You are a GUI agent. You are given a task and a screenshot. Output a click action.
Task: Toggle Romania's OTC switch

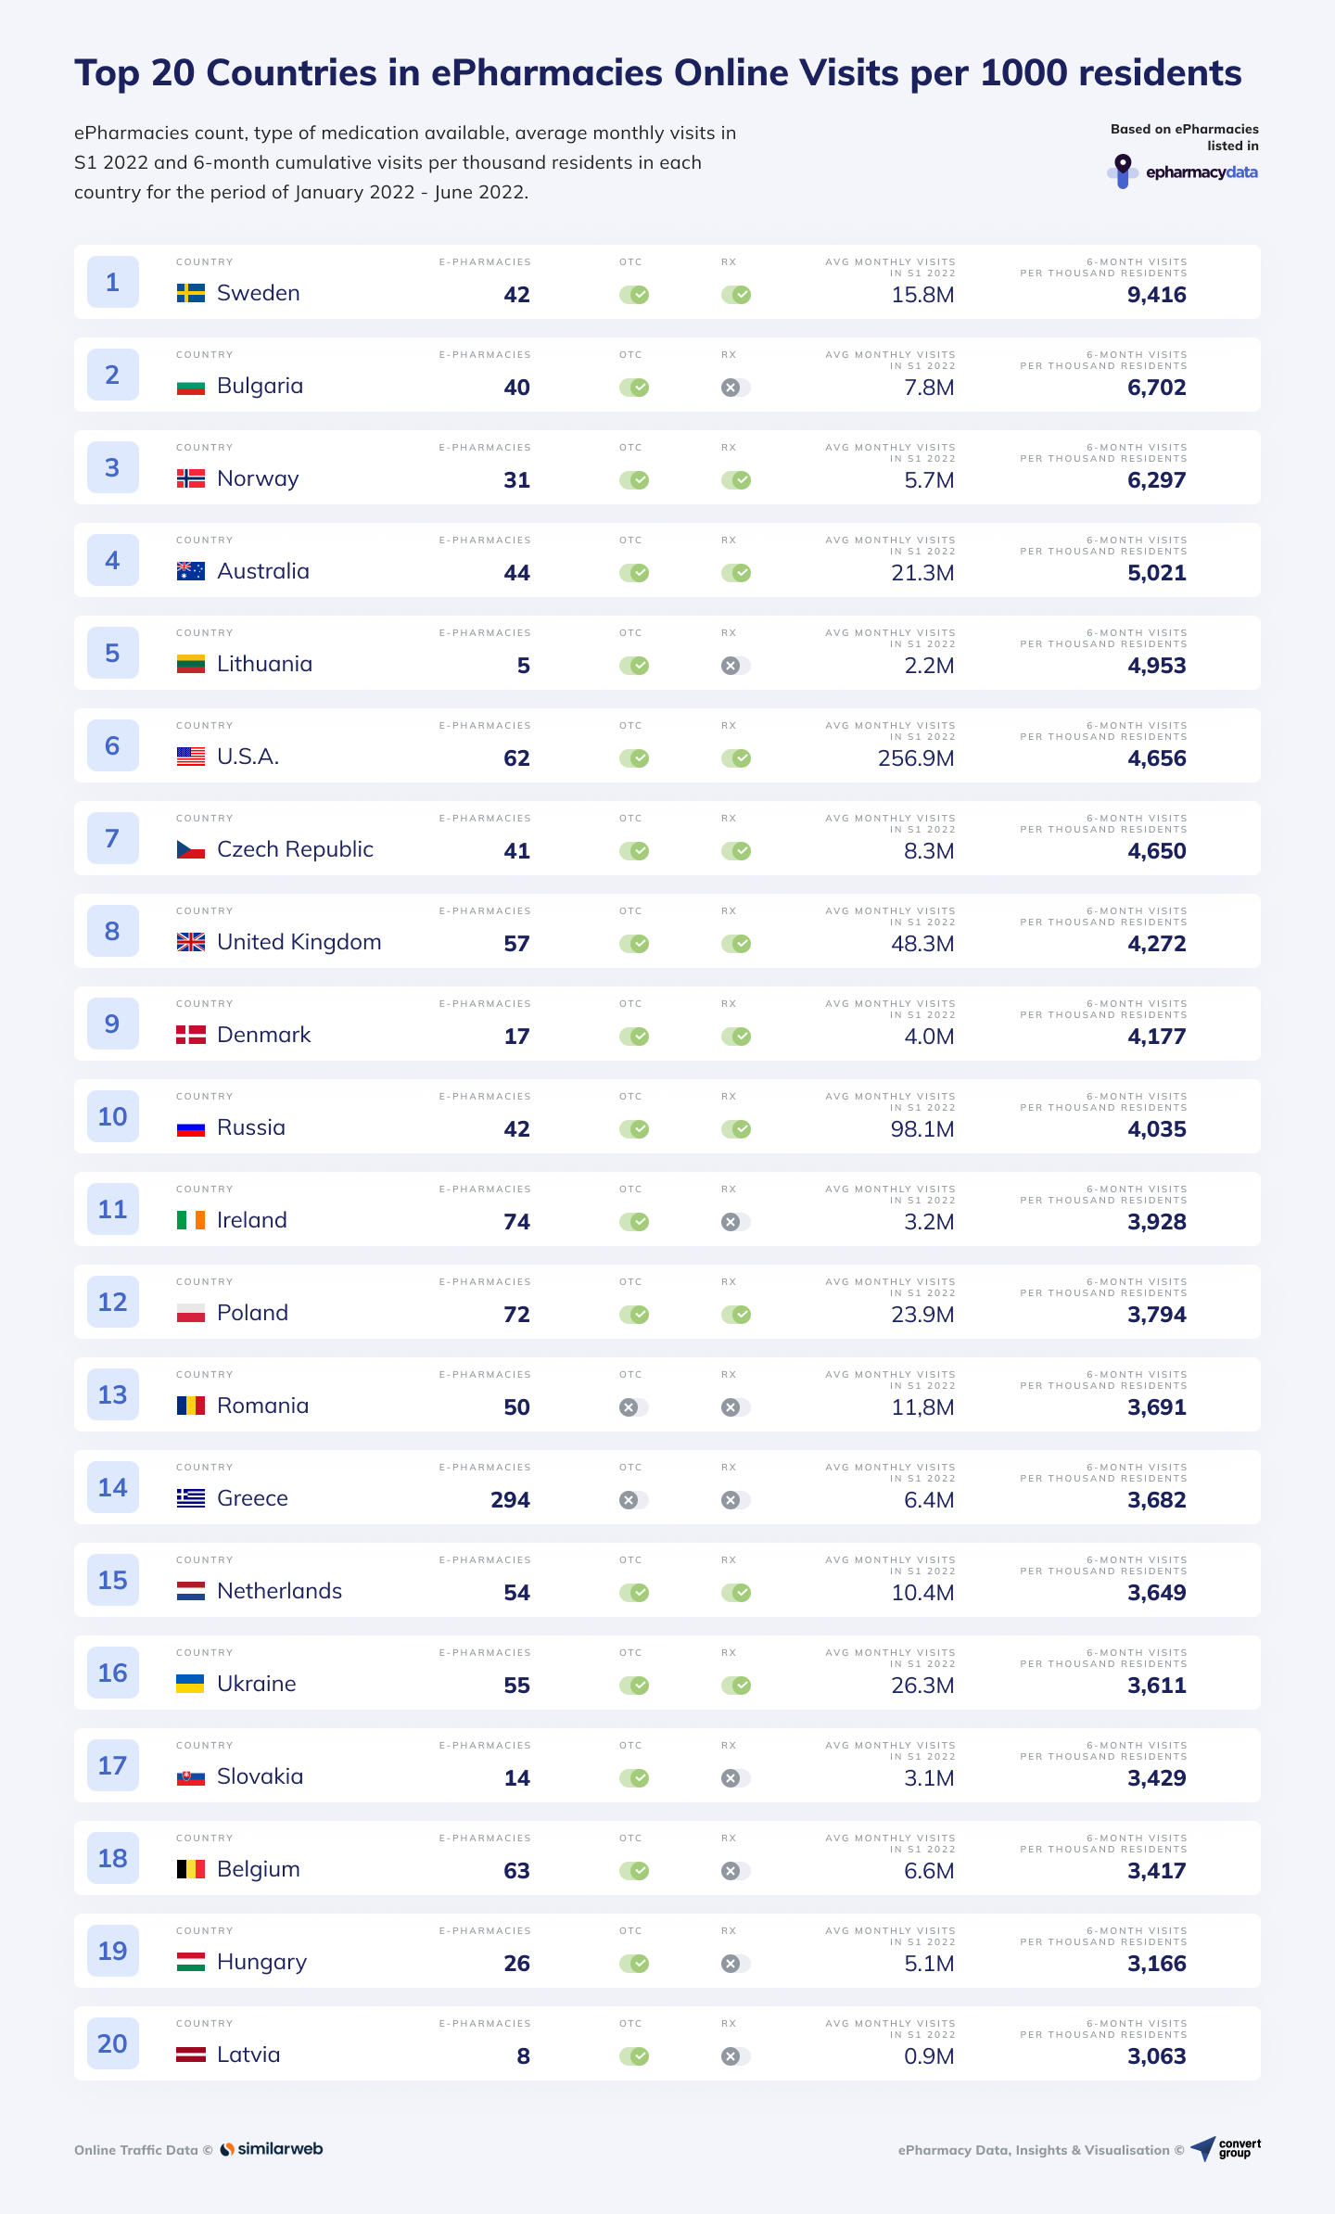634,1407
